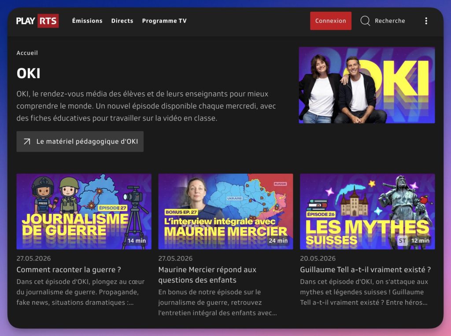Click the ST subtitles badge on Les Mythes Suisses
Viewport: 451px width, 336px height.
[403, 241]
